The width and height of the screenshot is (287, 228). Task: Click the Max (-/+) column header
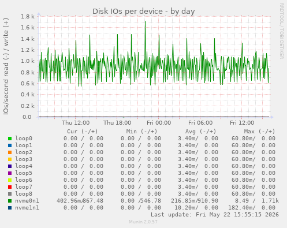pos(259,132)
